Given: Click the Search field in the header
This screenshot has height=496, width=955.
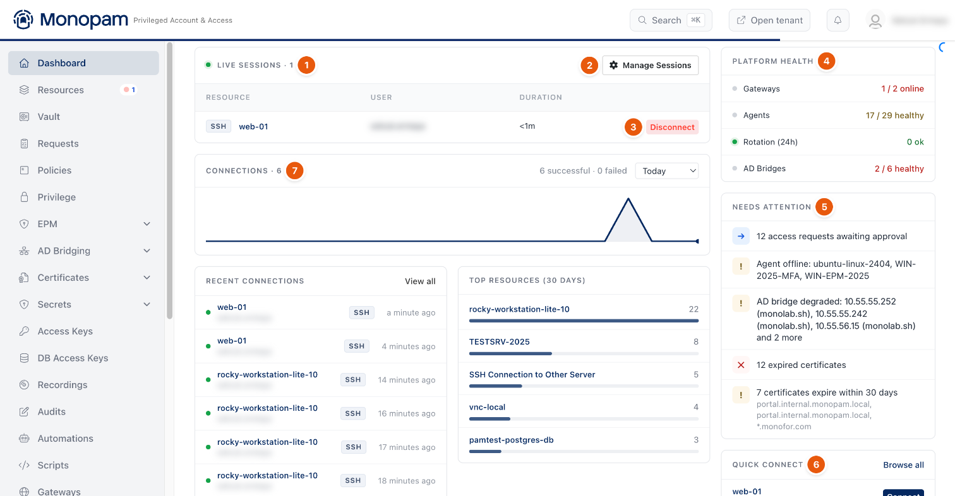Looking at the screenshot, I should point(671,20).
